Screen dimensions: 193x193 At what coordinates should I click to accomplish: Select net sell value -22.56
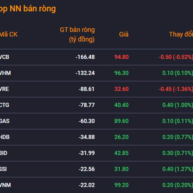(87, 169)
